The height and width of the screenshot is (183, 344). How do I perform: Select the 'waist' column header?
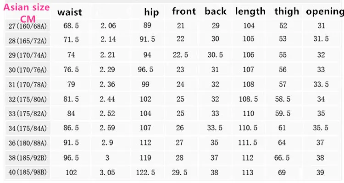coord(70,12)
